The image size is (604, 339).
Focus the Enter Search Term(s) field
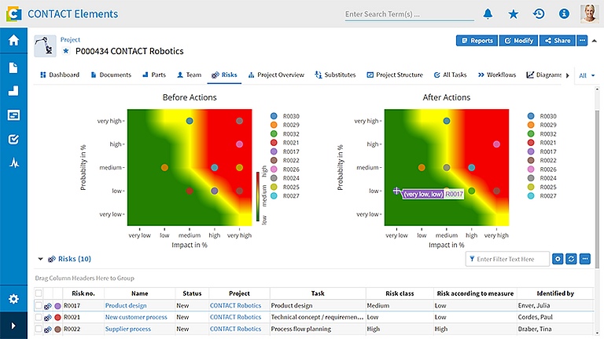409,14
